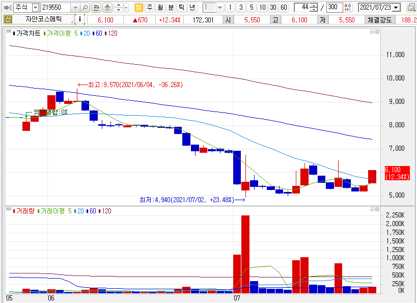Click the 6,100 (12.34%) current price tag
Image resolution: width=417 pixels, height=303 pixels.
tap(397, 173)
